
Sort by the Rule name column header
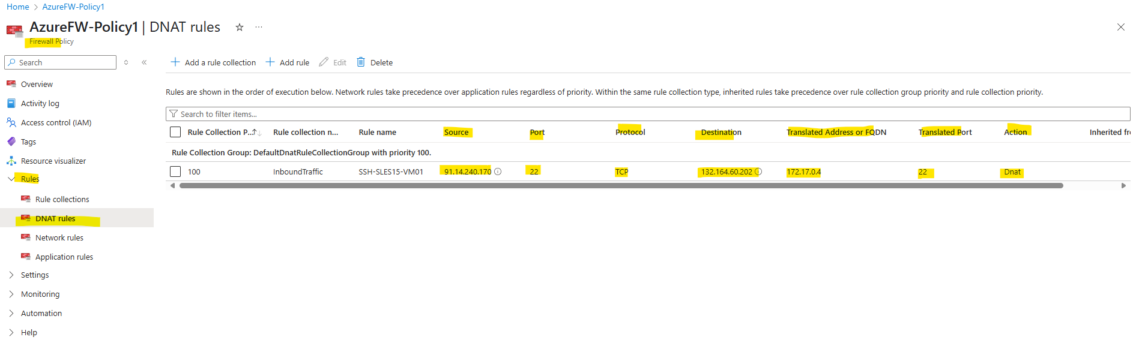[x=378, y=132]
